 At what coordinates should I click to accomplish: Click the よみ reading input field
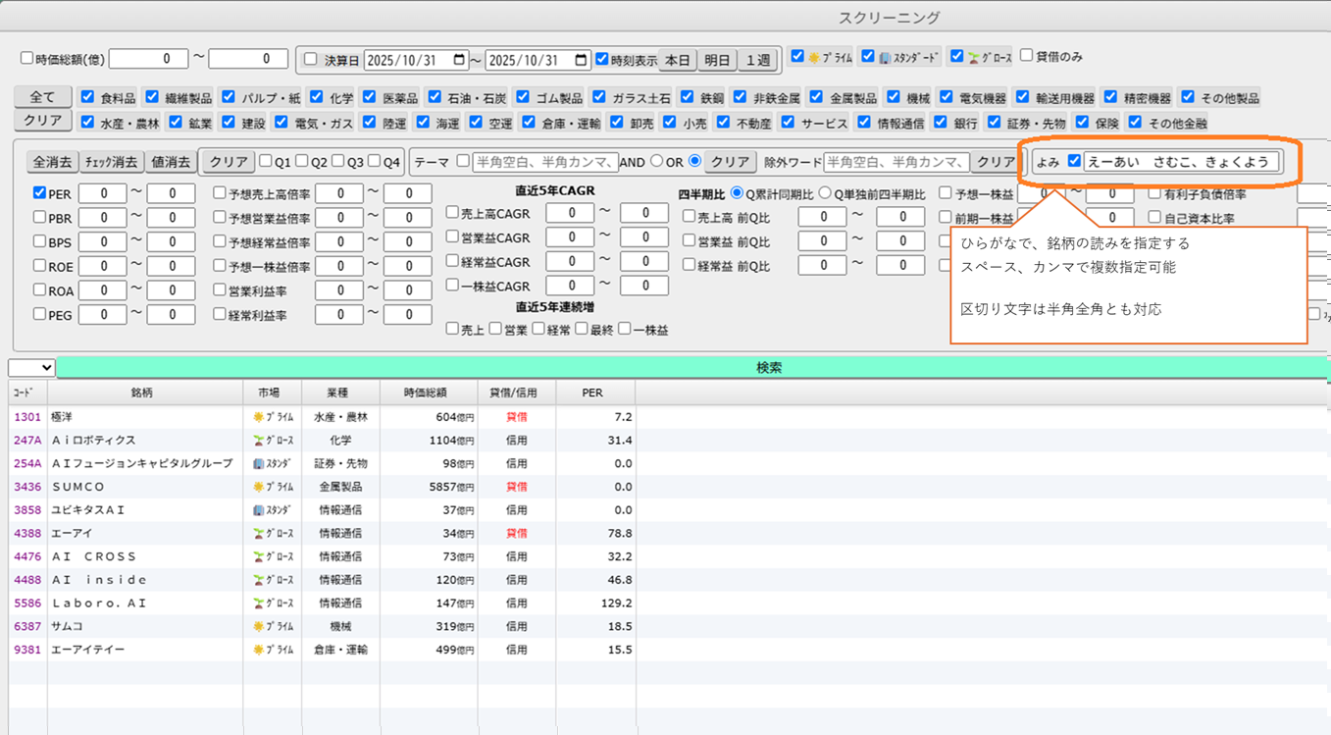coord(1181,162)
